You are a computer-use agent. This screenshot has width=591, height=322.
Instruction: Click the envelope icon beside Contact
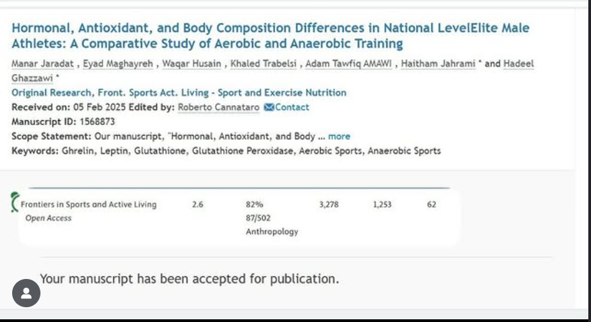tap(269, 108)
